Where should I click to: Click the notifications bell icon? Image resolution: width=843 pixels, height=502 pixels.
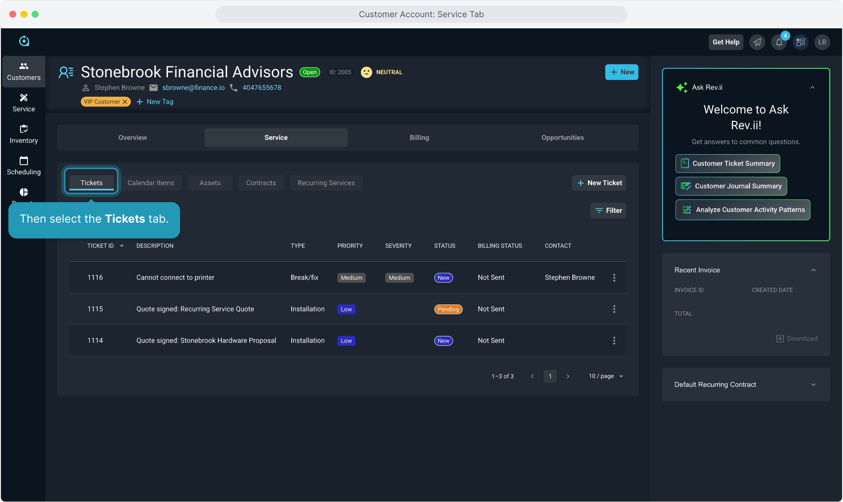779,42
